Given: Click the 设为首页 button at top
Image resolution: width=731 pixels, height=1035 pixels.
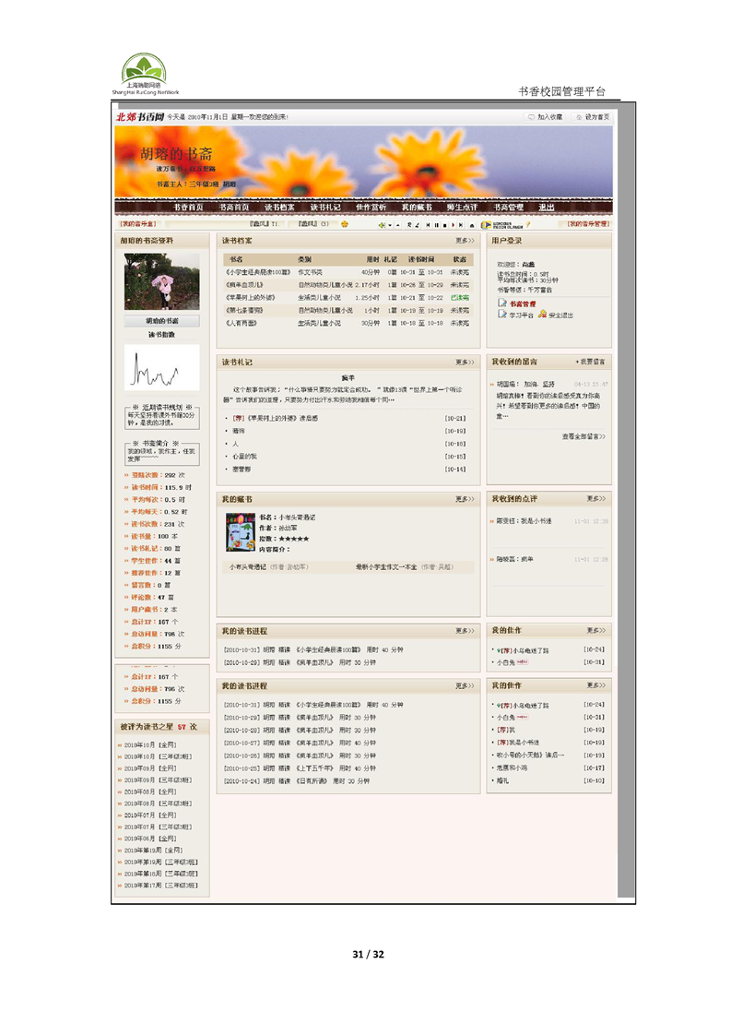Looking at the screenshot, I should pyautogui.click(x=593, y=117).
